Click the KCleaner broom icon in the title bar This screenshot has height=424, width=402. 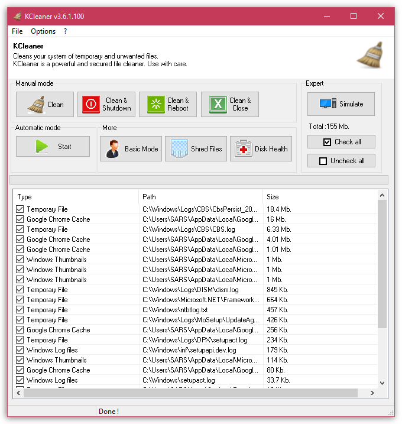[18, 17]
